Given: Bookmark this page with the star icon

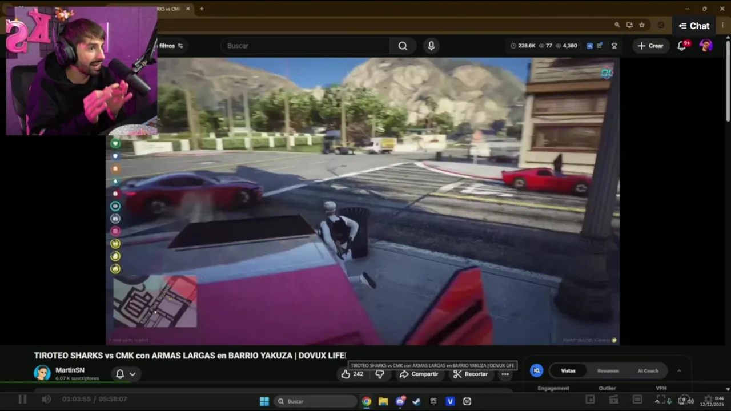Looking at the screenshot, I should point(642,25).
